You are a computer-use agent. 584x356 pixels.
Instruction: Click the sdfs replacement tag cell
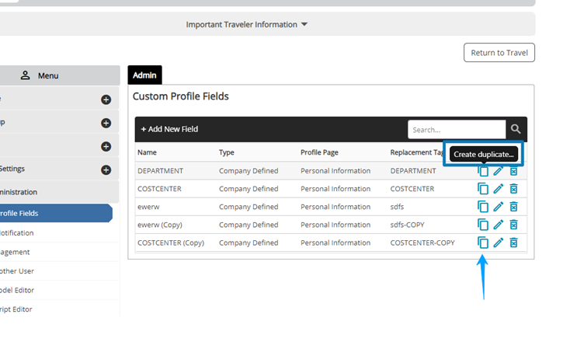pyautogui.click(x=397, y=207)
